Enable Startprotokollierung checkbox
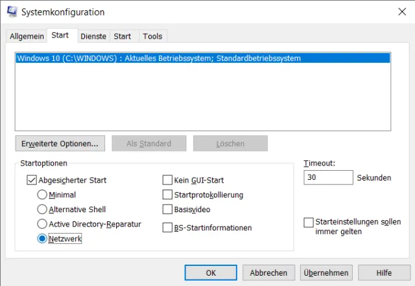The image size is (415, 286). [x=167, y=195]
